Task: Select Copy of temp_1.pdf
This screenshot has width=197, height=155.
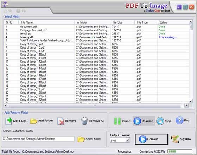Action: tap(96, 44)
